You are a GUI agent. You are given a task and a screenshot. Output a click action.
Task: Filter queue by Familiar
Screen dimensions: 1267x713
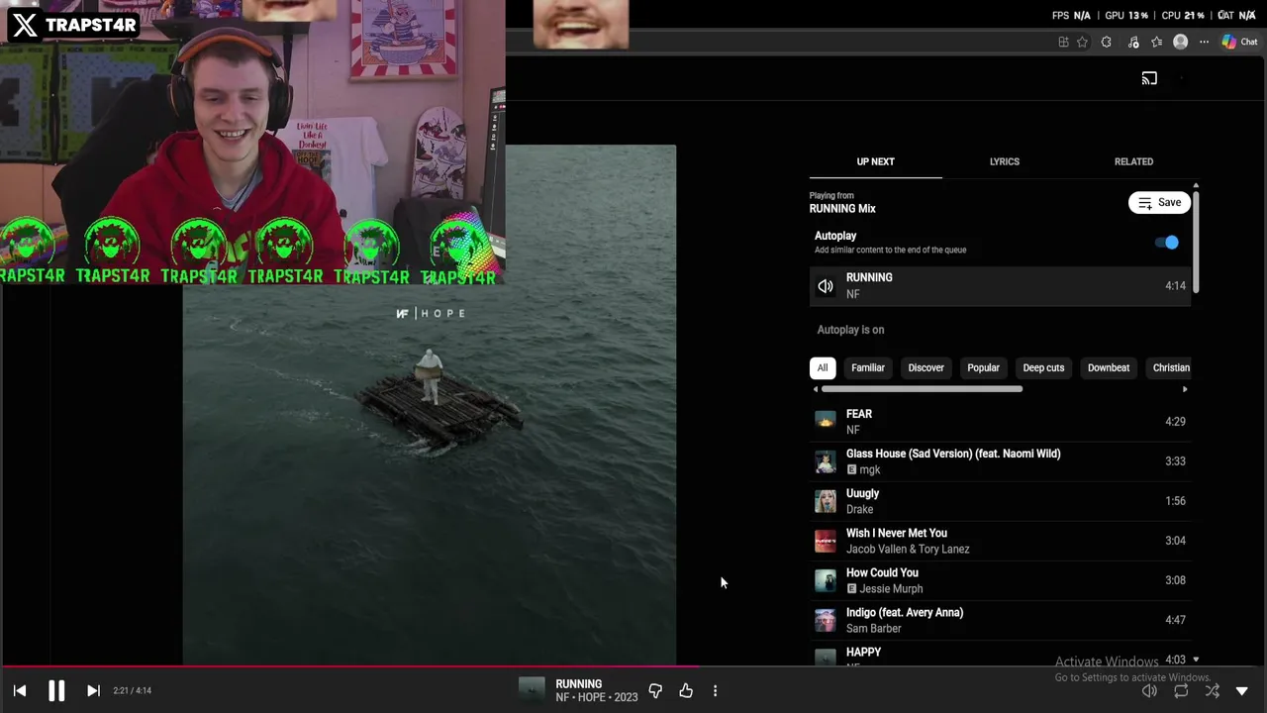(x=868, y=367)
